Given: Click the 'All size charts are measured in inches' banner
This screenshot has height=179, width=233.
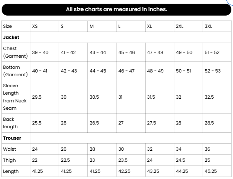Looking at the screenshot, I should click(116, 9).
